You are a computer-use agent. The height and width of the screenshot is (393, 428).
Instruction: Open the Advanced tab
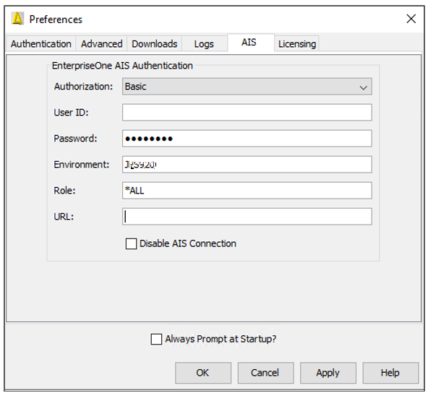coord(101,43)
